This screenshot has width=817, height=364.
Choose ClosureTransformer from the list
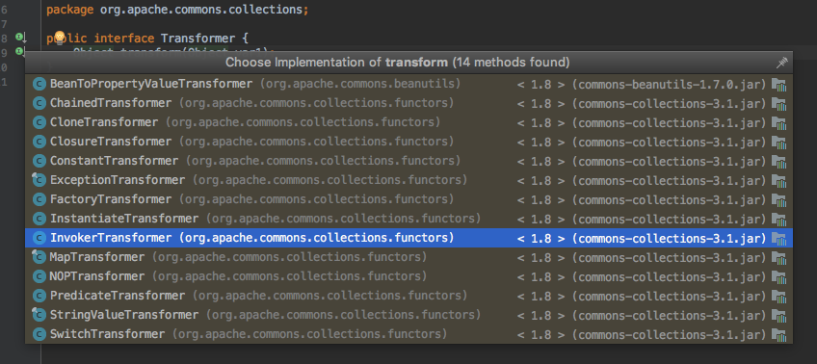[409, 142]
